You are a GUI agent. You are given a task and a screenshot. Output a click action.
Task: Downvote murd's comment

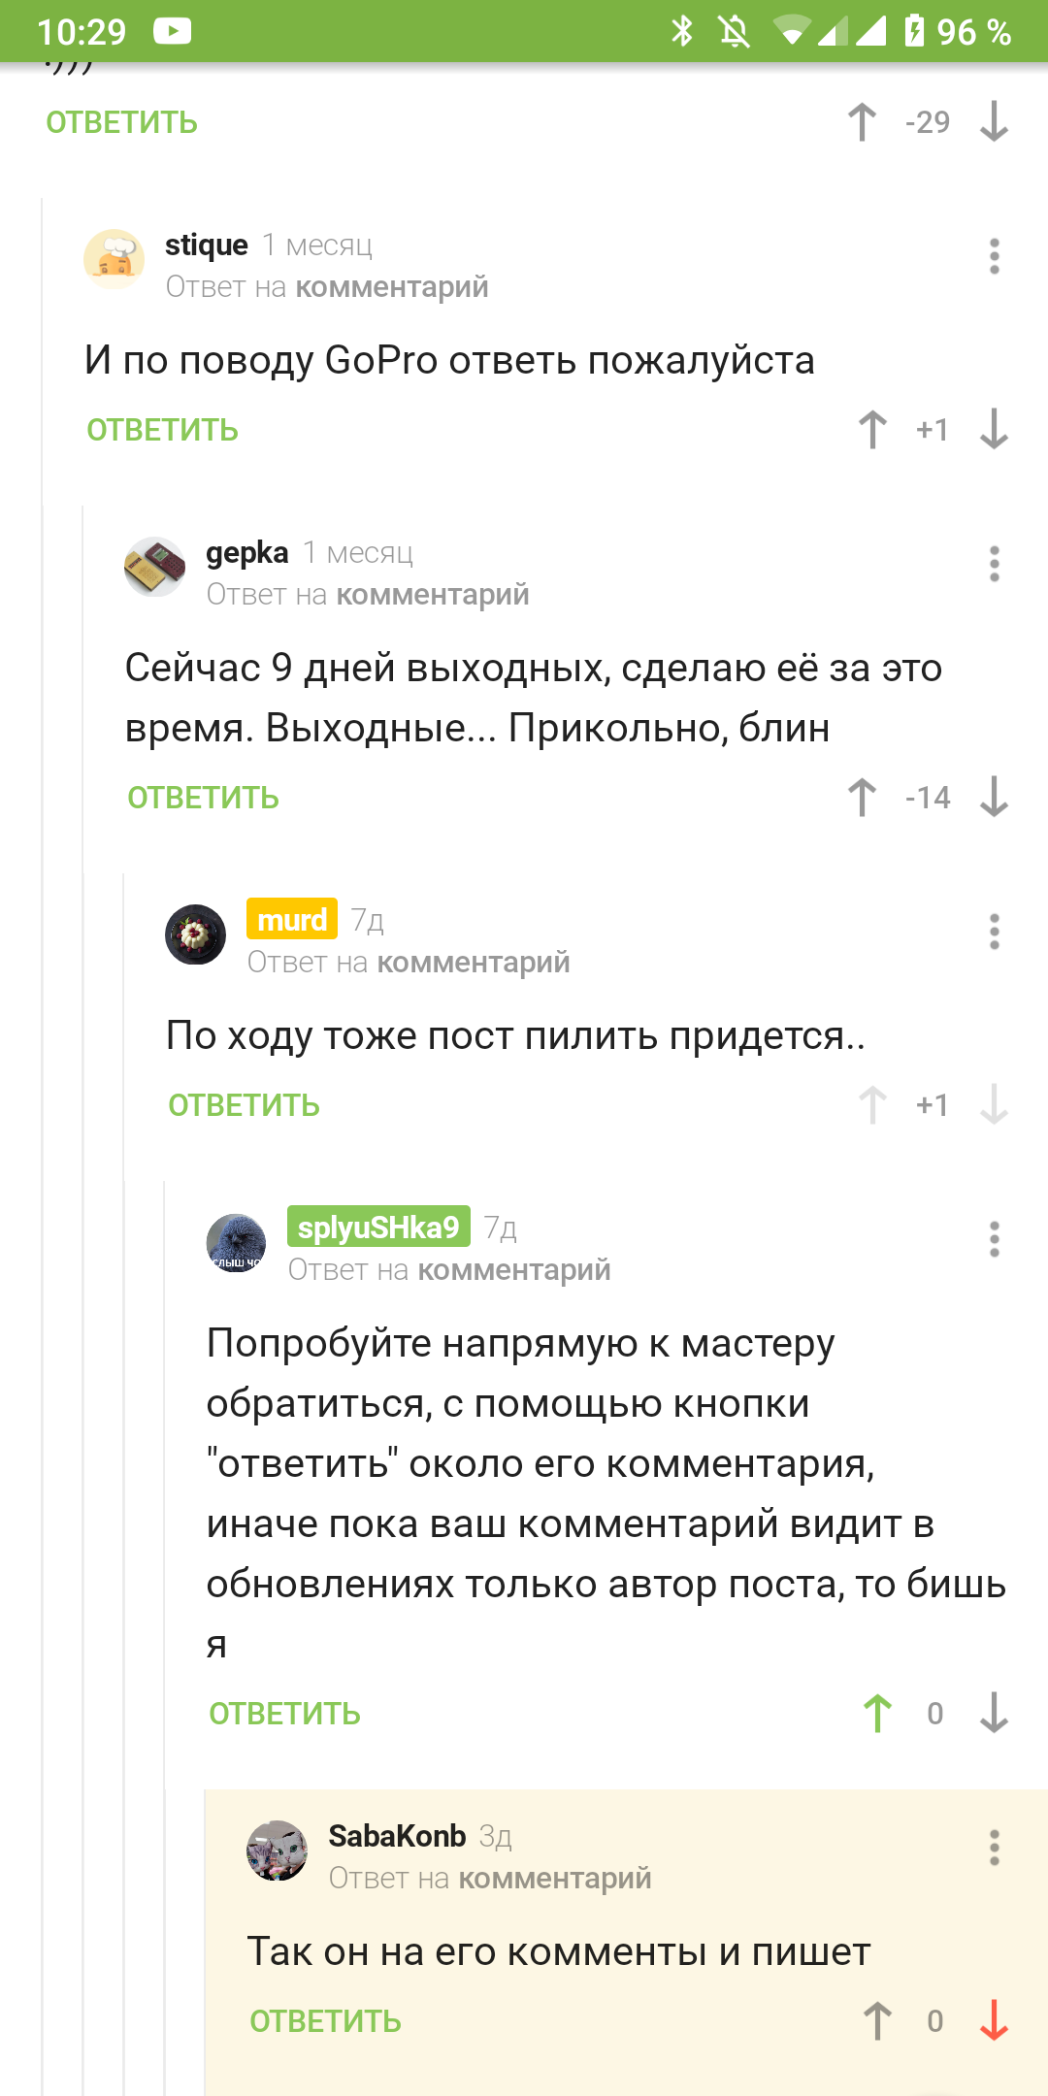(x=994, y=1105)
